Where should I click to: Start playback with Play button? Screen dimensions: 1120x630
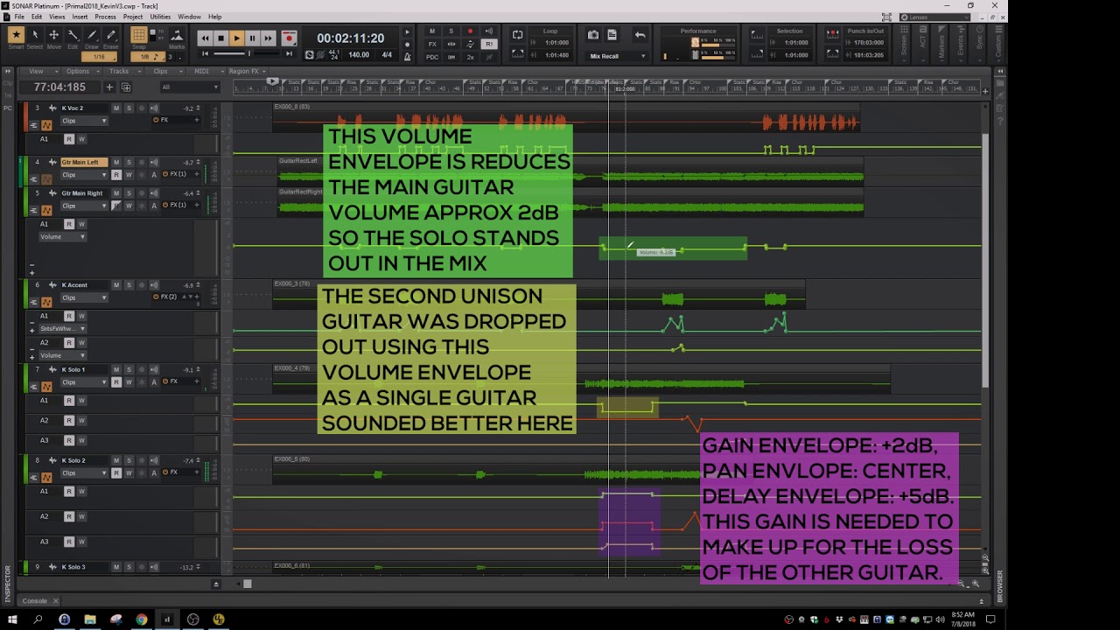236,38
